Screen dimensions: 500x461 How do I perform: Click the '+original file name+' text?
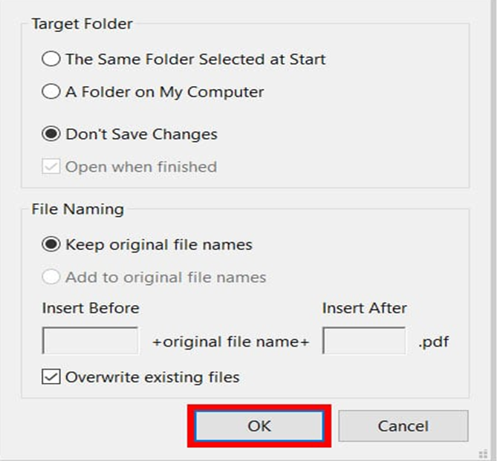pos(230,342)
